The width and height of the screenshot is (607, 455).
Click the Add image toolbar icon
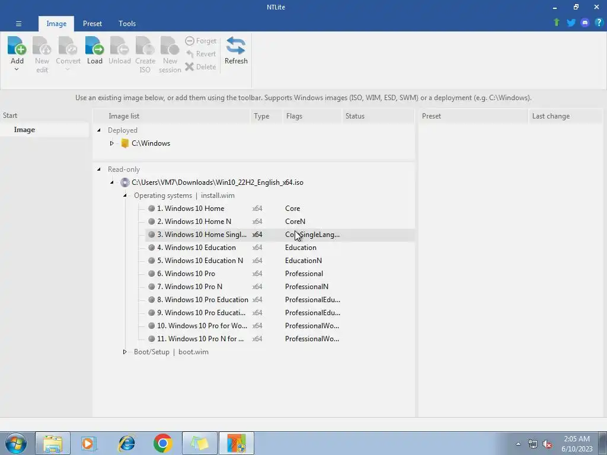pyautogui.click(x=17, y=46)
